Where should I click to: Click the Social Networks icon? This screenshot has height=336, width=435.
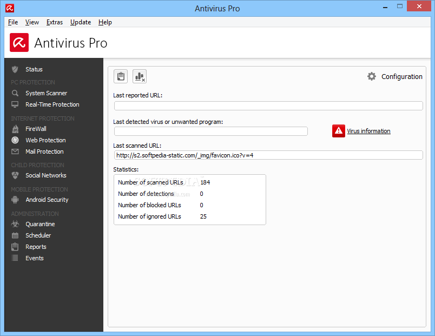15,175
